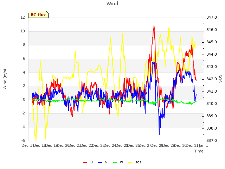225x169 pixels.
Task: Click the 'Dec 28' x-axis label
Action: pyautogui.click(x=157, y=145)
